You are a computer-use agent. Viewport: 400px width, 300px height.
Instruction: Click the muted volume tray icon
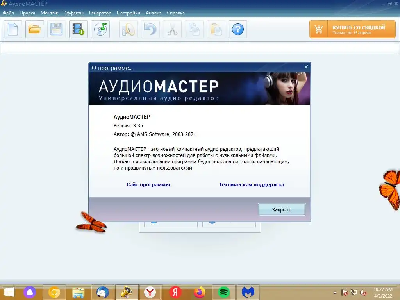tap(363, 293)
